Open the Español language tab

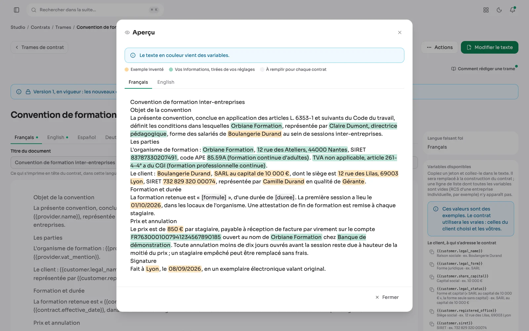pos(87,137)
